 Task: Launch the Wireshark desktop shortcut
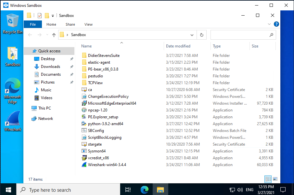[x=13, y=121]
